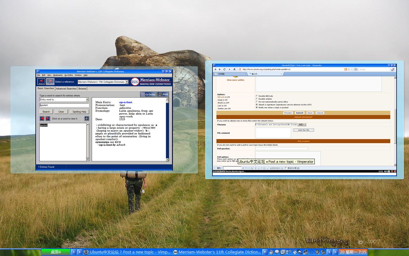This screenshot has height=256, width=409.
Task: Open the Help menu in the dictionary
Action: [x=86, y=75]
